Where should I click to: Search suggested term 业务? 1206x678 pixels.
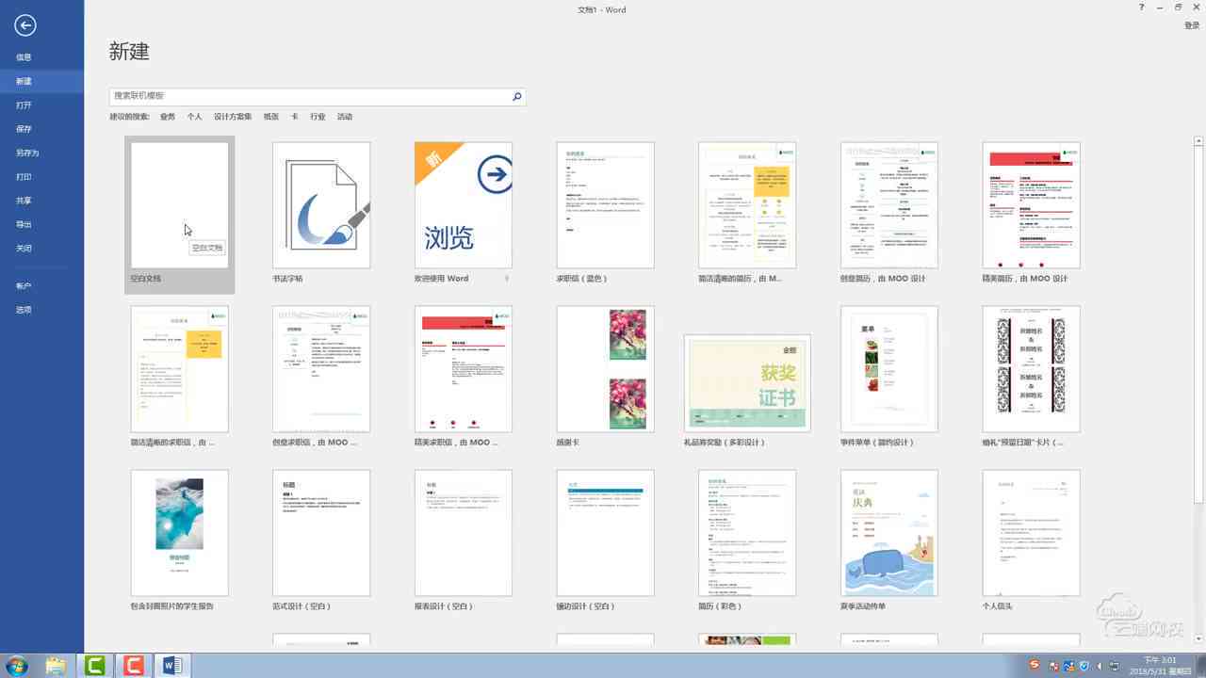click(168, 117)
